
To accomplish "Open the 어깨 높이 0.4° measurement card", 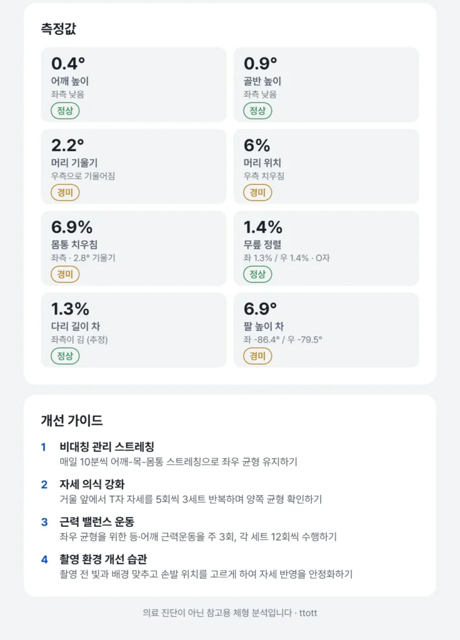I will click(x=134, y=85).
